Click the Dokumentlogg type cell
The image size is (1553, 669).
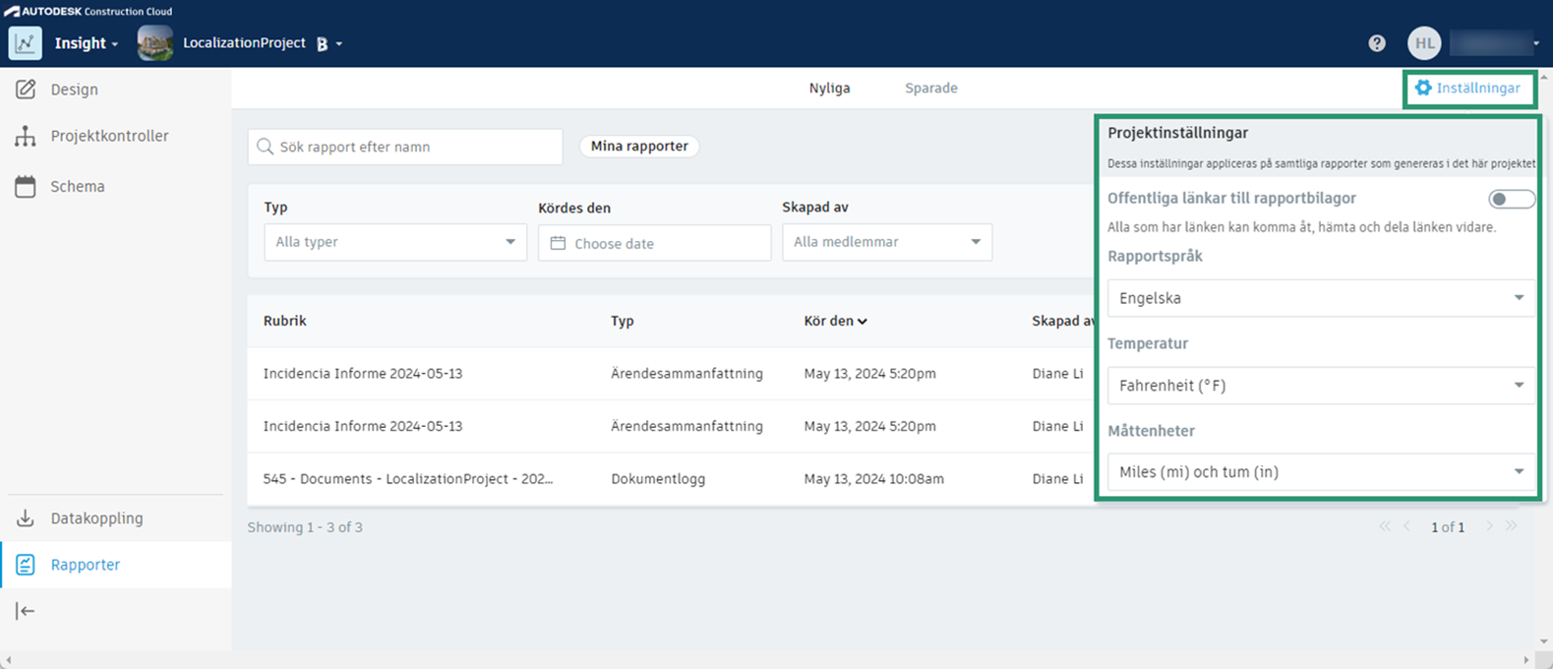click(x=658, y=479)
